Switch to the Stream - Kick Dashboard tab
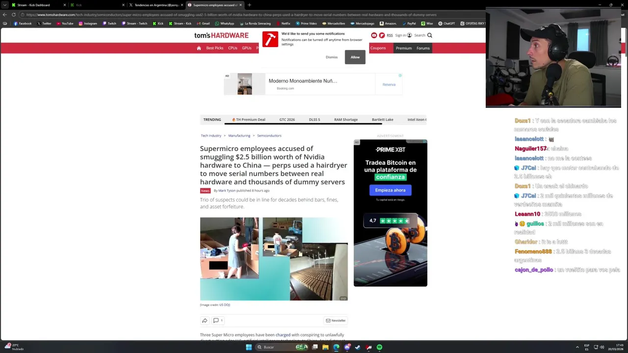 [39, 5]
